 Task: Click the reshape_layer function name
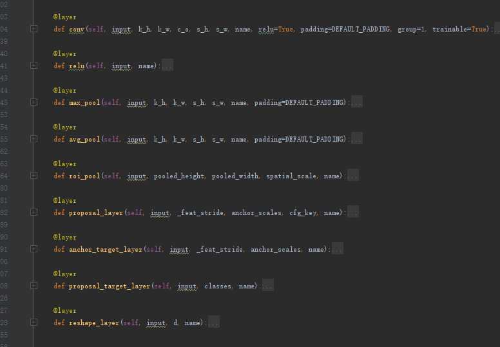(x=94, y=323)
